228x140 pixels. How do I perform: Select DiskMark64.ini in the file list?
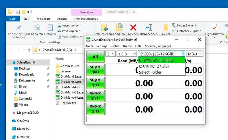pos(70,87)
